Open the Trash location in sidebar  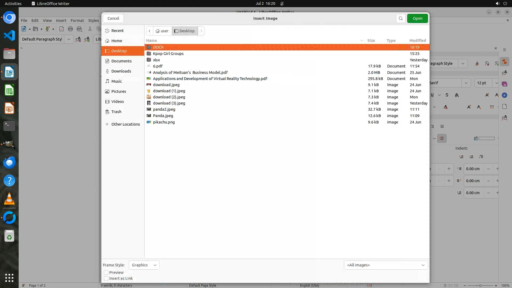pyautogui.click(x=116, y=112)
